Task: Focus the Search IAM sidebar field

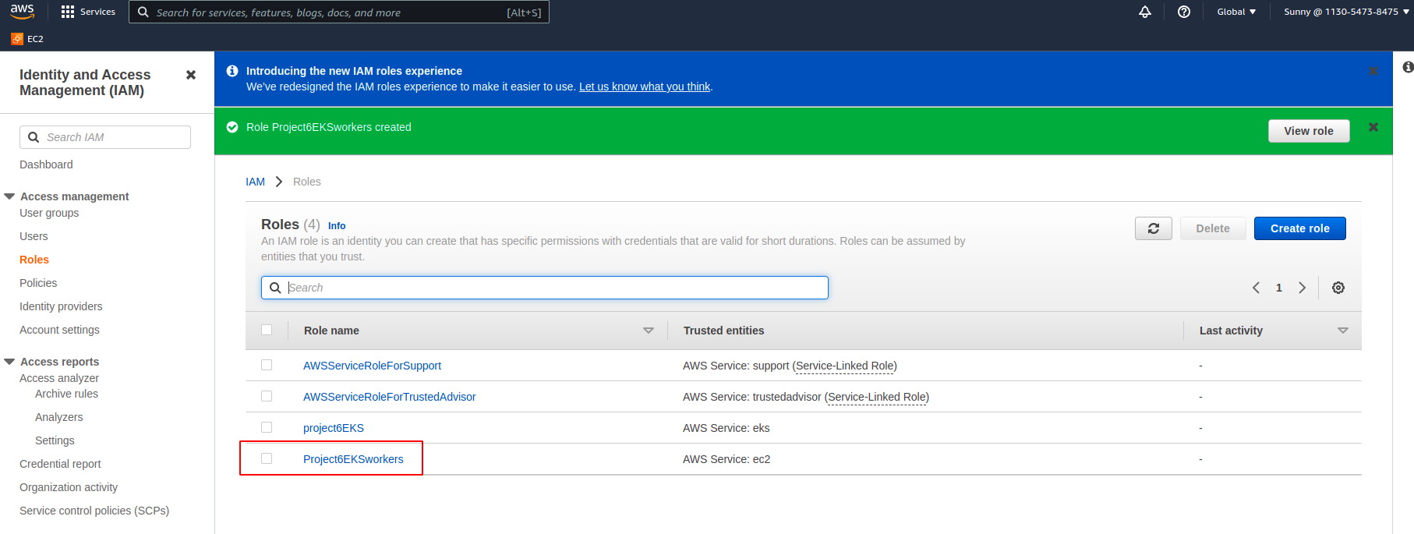Action: (105, 137)
